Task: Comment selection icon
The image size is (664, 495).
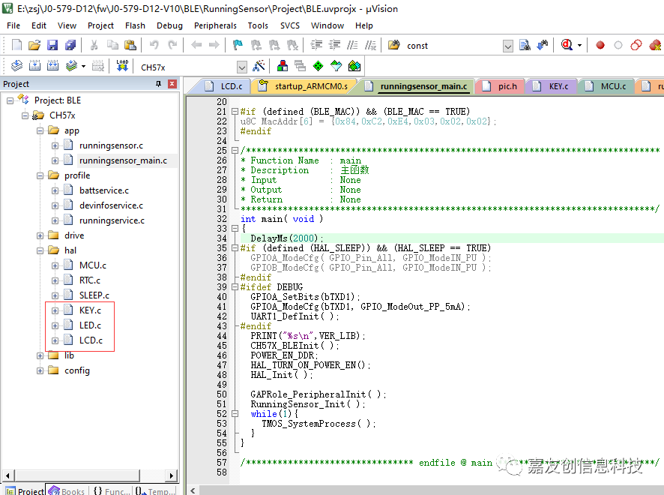Action: (x=352, y=45)
